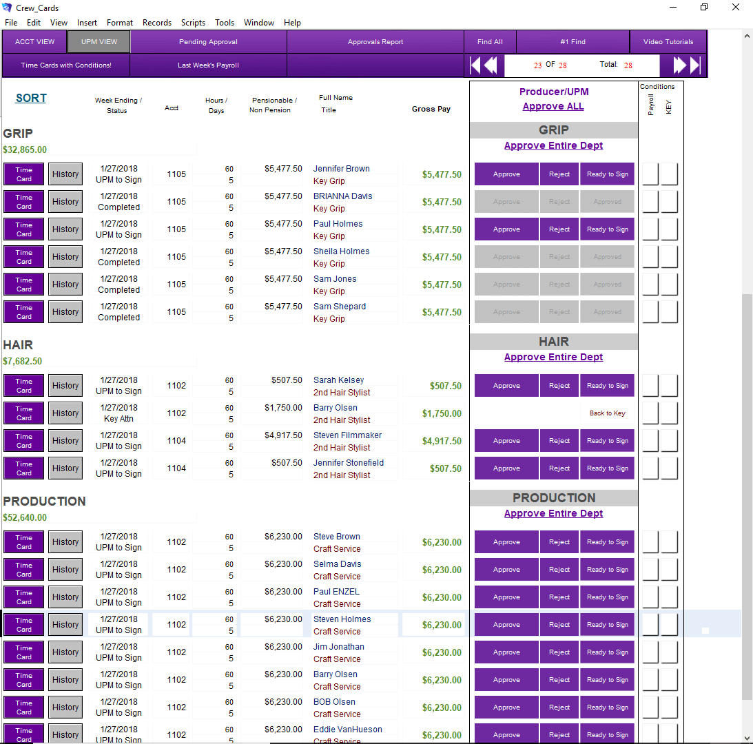Switch to ACCT VIEW tab

click(34, 42)
